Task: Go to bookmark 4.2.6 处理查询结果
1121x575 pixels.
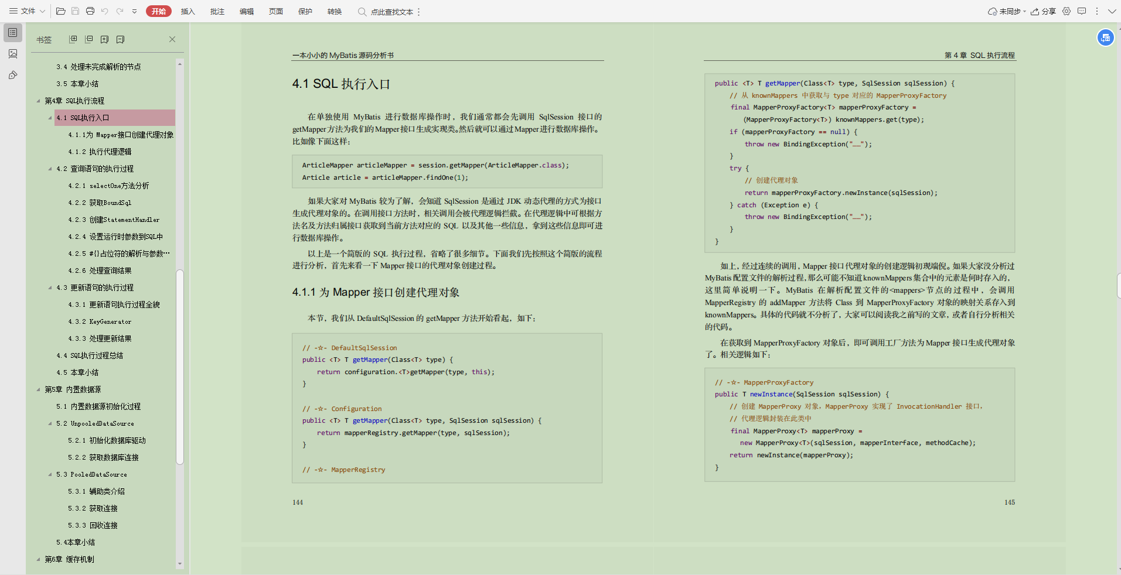Action: [x=100, y=271]
